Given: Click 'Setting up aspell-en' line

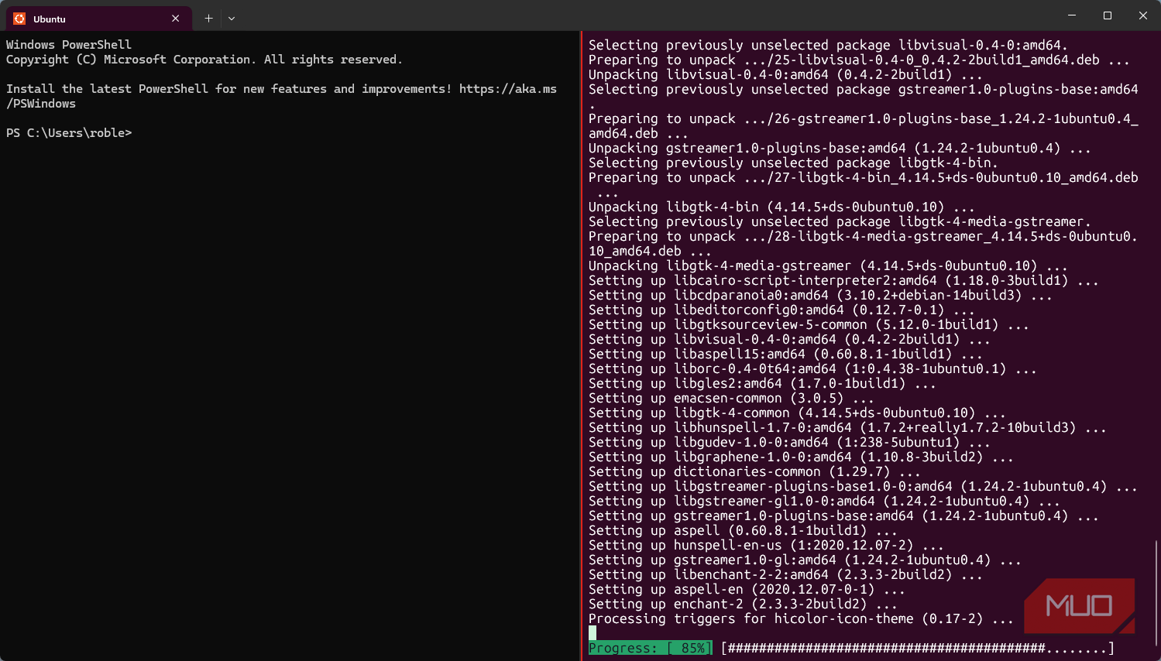Looking at the screenshot, I should 747,589.
